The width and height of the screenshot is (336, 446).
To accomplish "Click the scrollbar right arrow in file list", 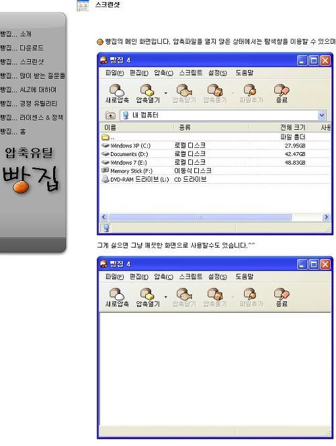I will pos(326,217).
